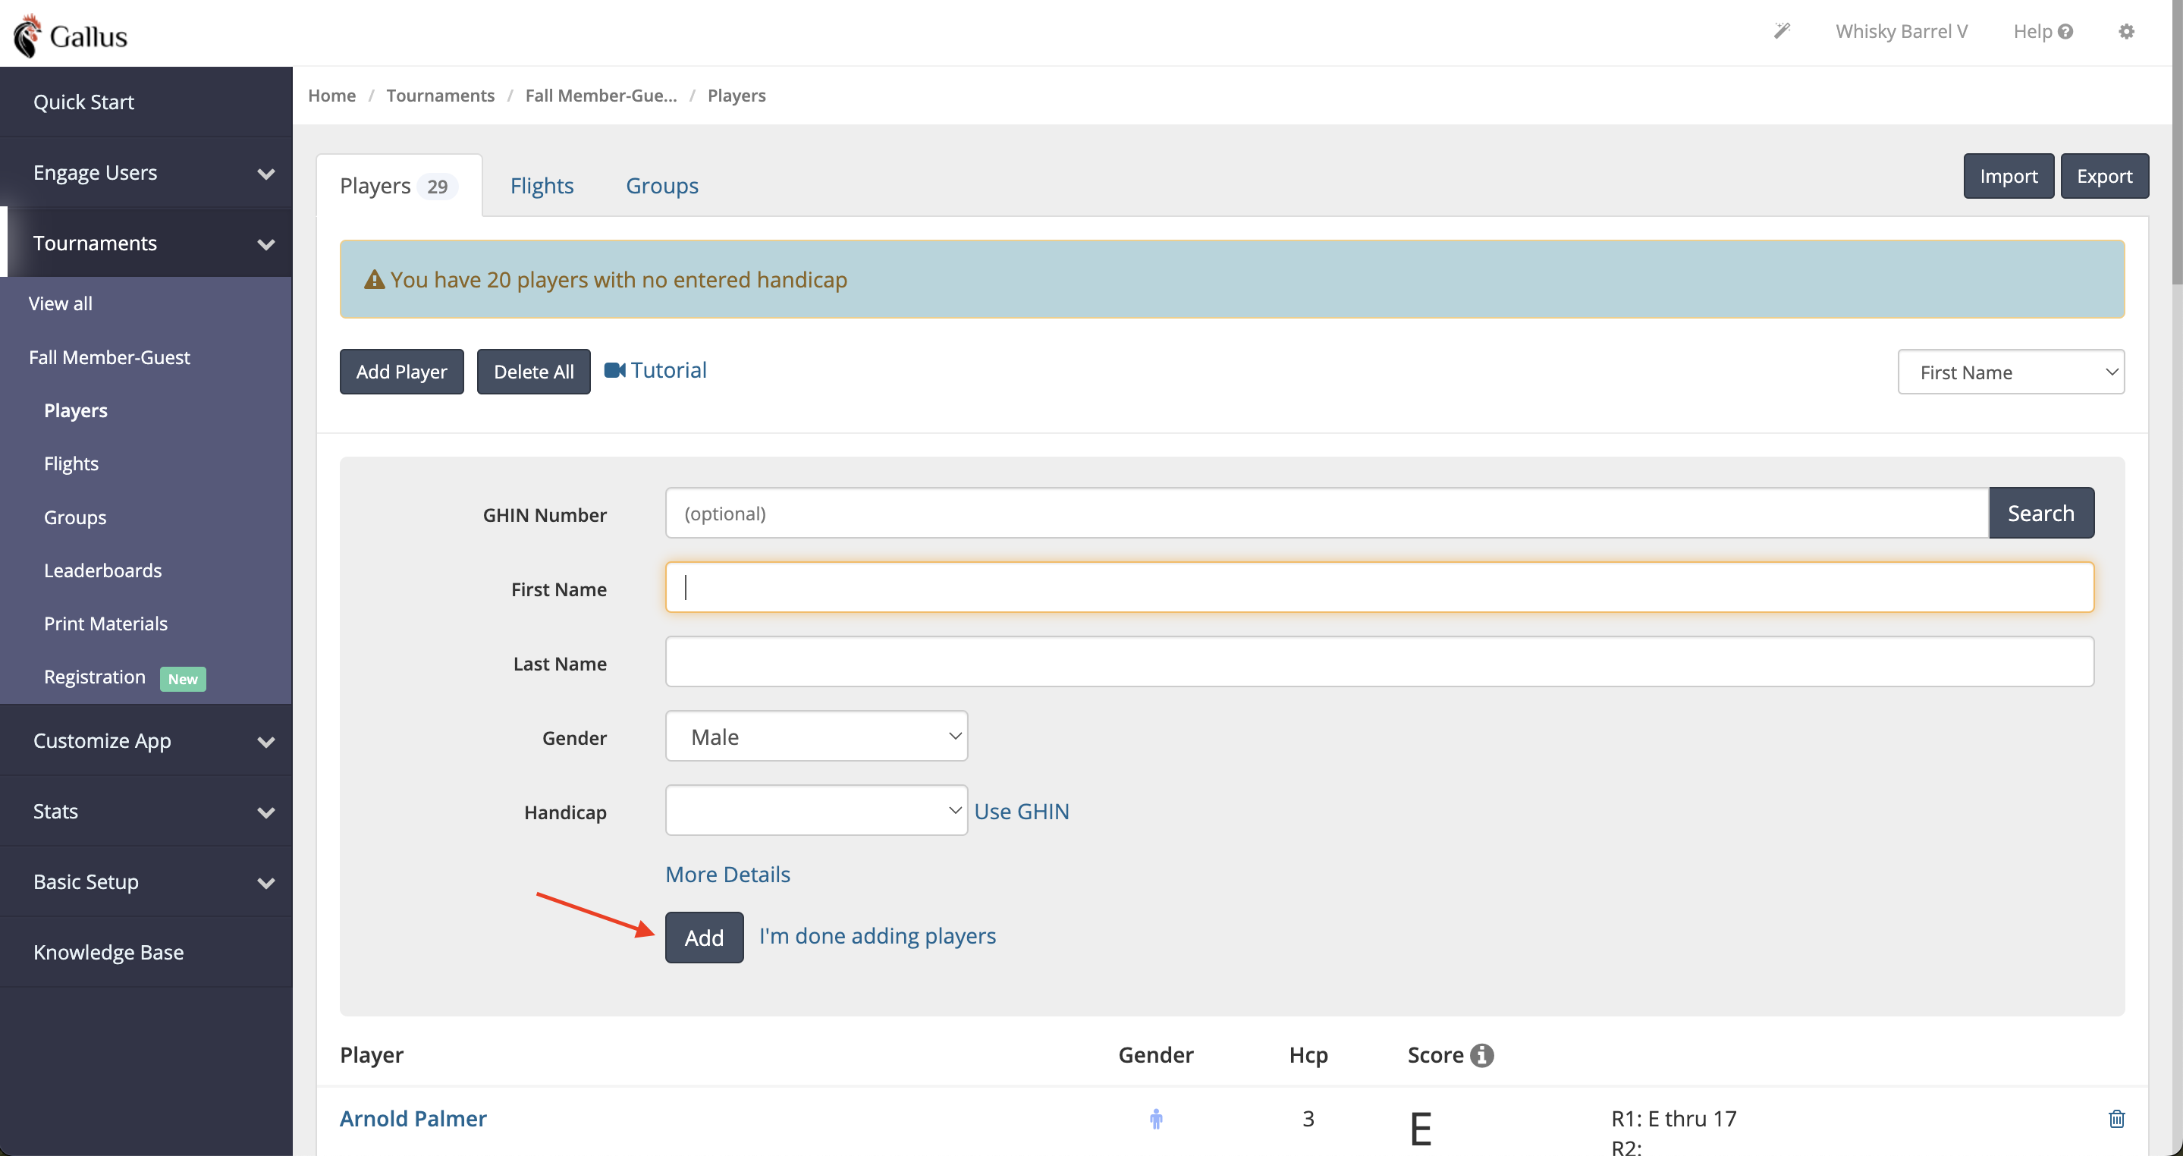Image resolution: width=2183 pixels, height=1156 pixels.
Task: Click the 29 player count badge
Action: click(437, 187)
